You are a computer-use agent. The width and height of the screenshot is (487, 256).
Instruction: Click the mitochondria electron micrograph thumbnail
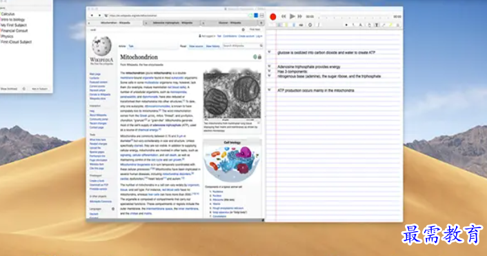(232, 95)
